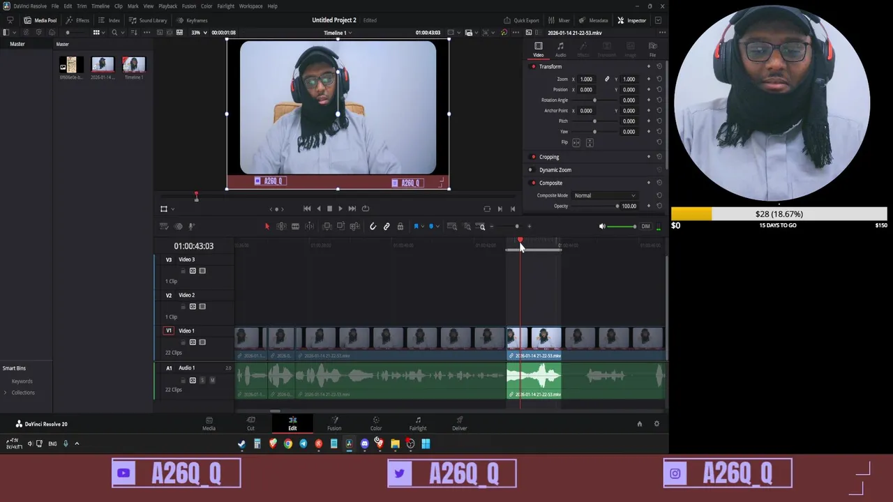Activate Trim Edit Mode tool
893x502 pixels.
[x=281, y=227]
